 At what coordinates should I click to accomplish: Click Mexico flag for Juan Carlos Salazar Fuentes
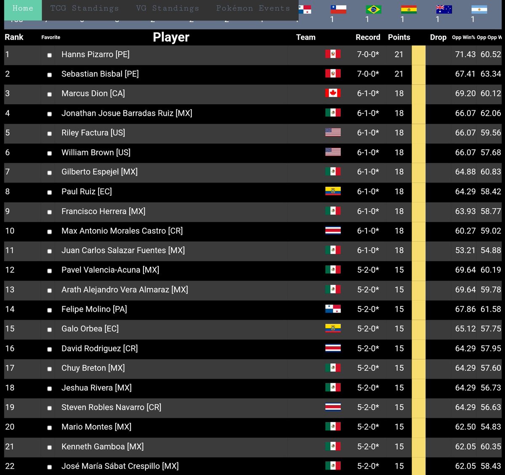coord(333,250)
